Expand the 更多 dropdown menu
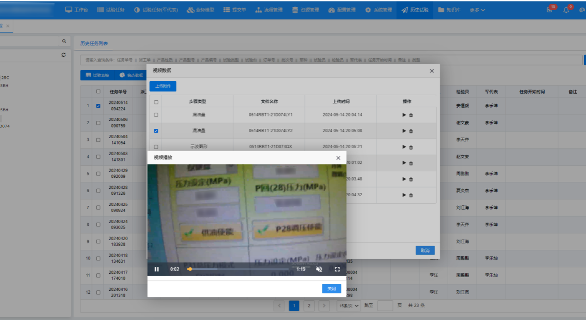The image size is (586, 320). (477, 10)
